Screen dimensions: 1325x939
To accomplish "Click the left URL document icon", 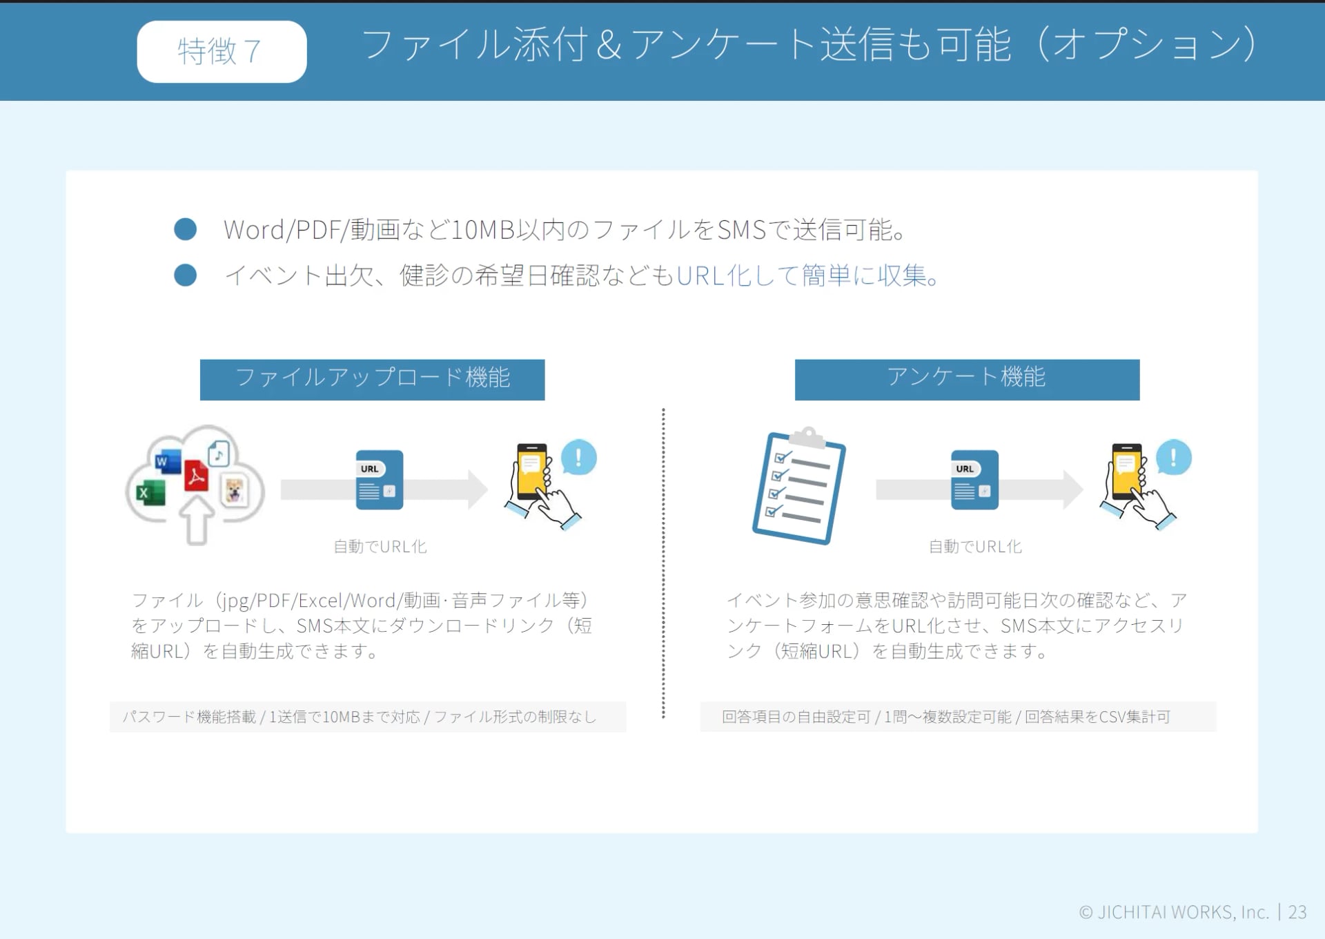I will [x=379, y=480].
